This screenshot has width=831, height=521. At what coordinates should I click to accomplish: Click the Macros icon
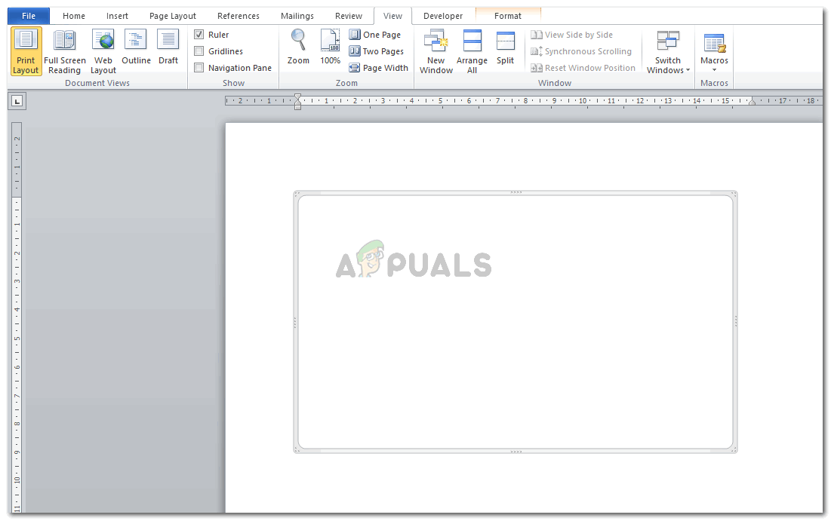coord(715,42)
